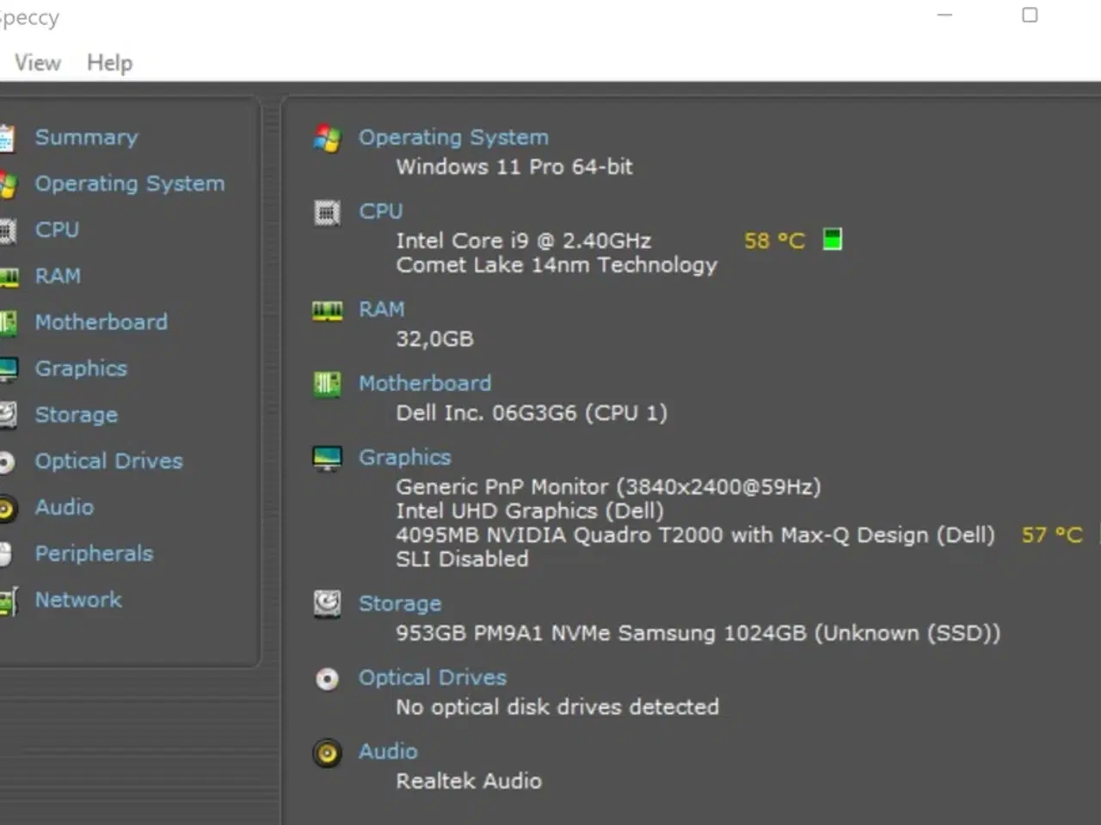The image size is (1101, 825).
Task: Click the Storage drive icon in summary pane
Action: pos(327,604)
